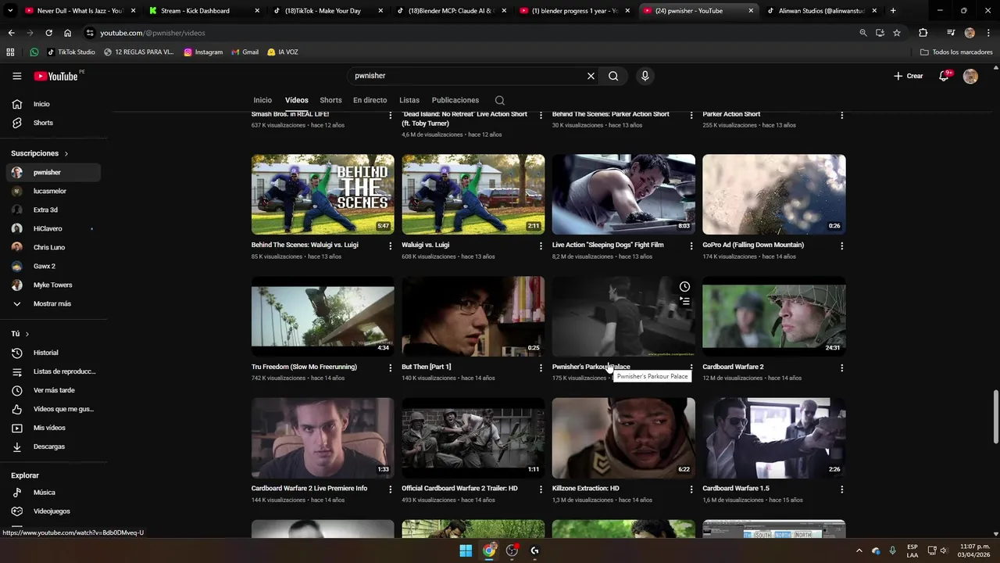This screenshot has height=563, width=1000.
Task: Open Música in Explorar
Action: pyautogui.click(x=53, y=493)
